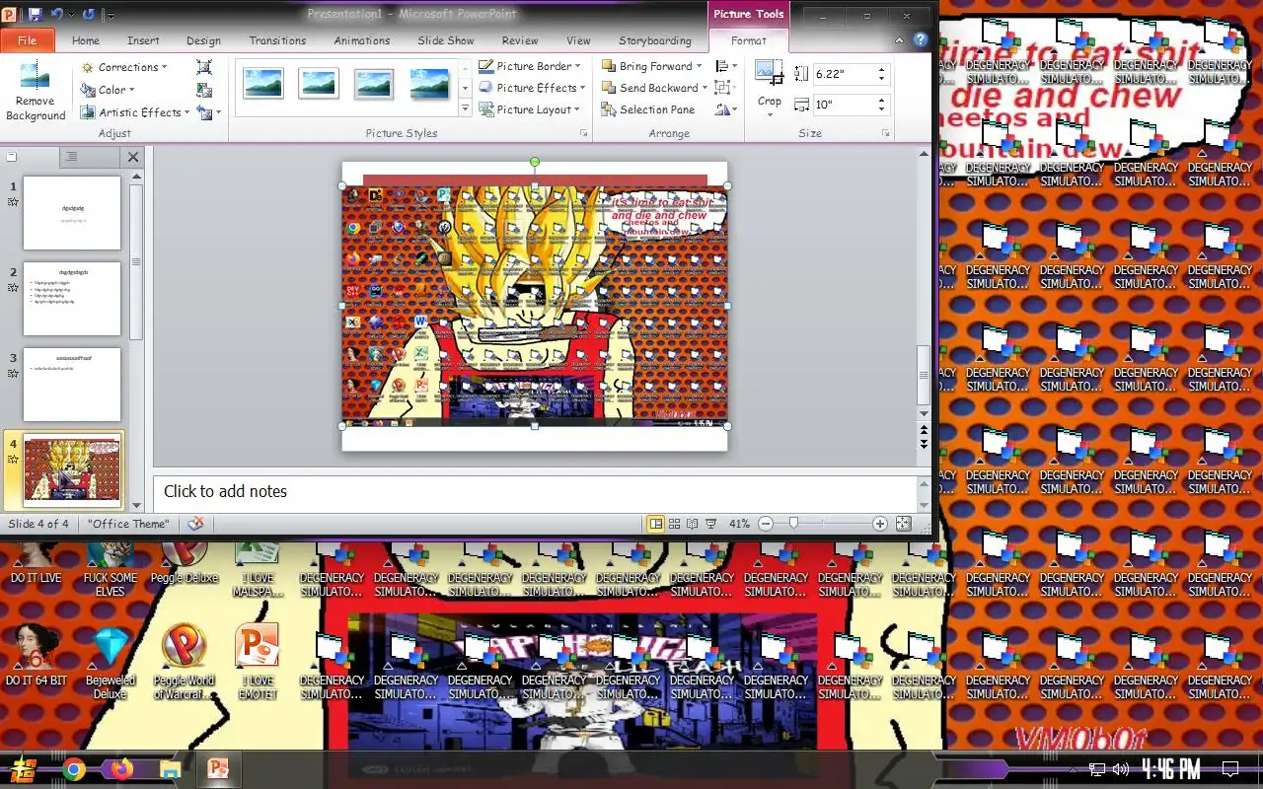This screenshot has height=789, width=1263.
Task: Select the first picture style thumbnail
Action: point(262,83)
